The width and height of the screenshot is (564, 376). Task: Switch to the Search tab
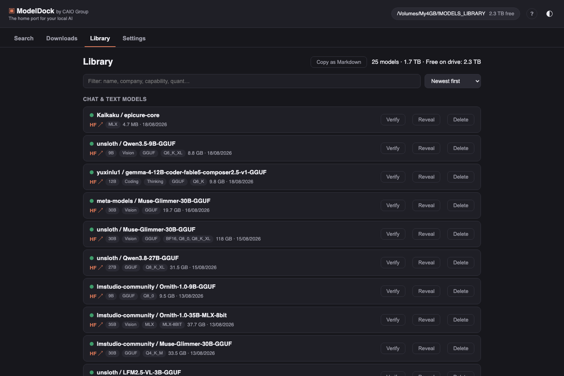pyautogui.click(x=24, y=38)
